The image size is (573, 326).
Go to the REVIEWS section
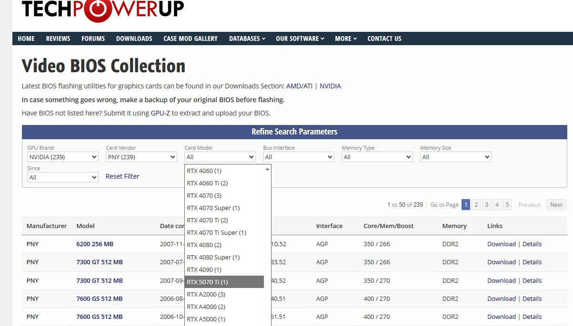58,38
